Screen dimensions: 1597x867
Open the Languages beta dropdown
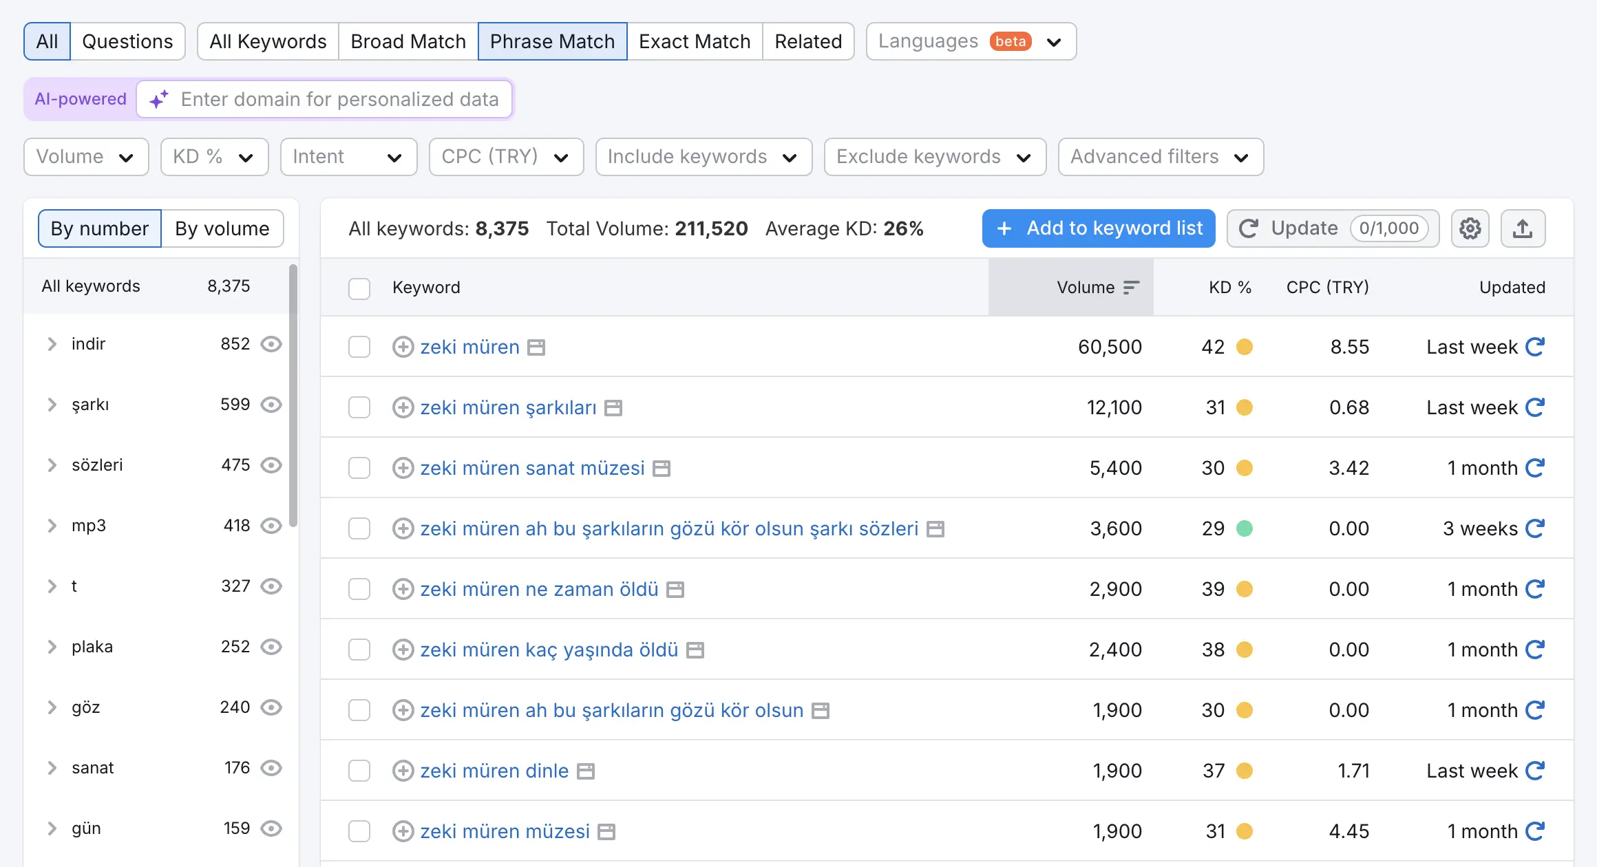click(971, 41)
